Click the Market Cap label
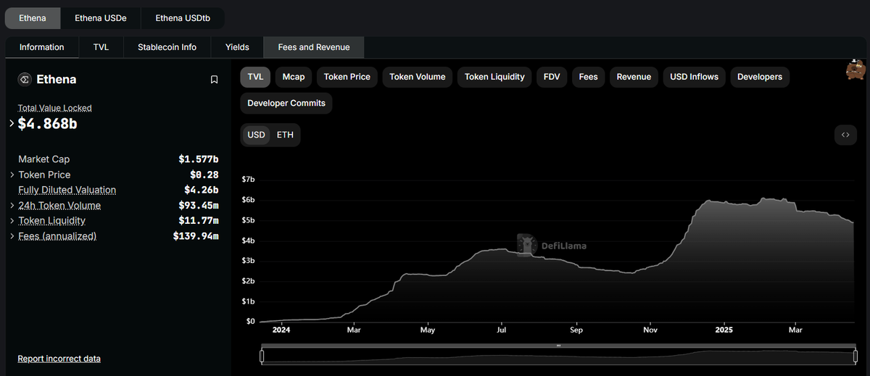870x376 pixels. 44,159
